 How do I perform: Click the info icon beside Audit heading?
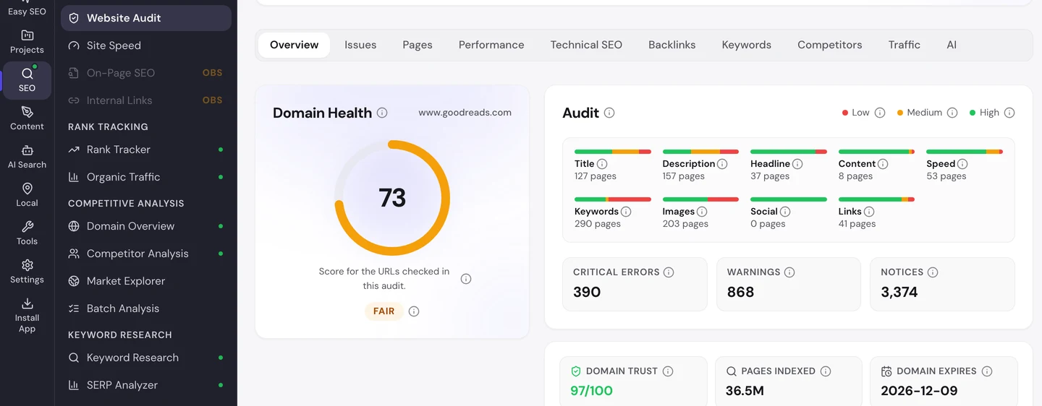[609, 113]
